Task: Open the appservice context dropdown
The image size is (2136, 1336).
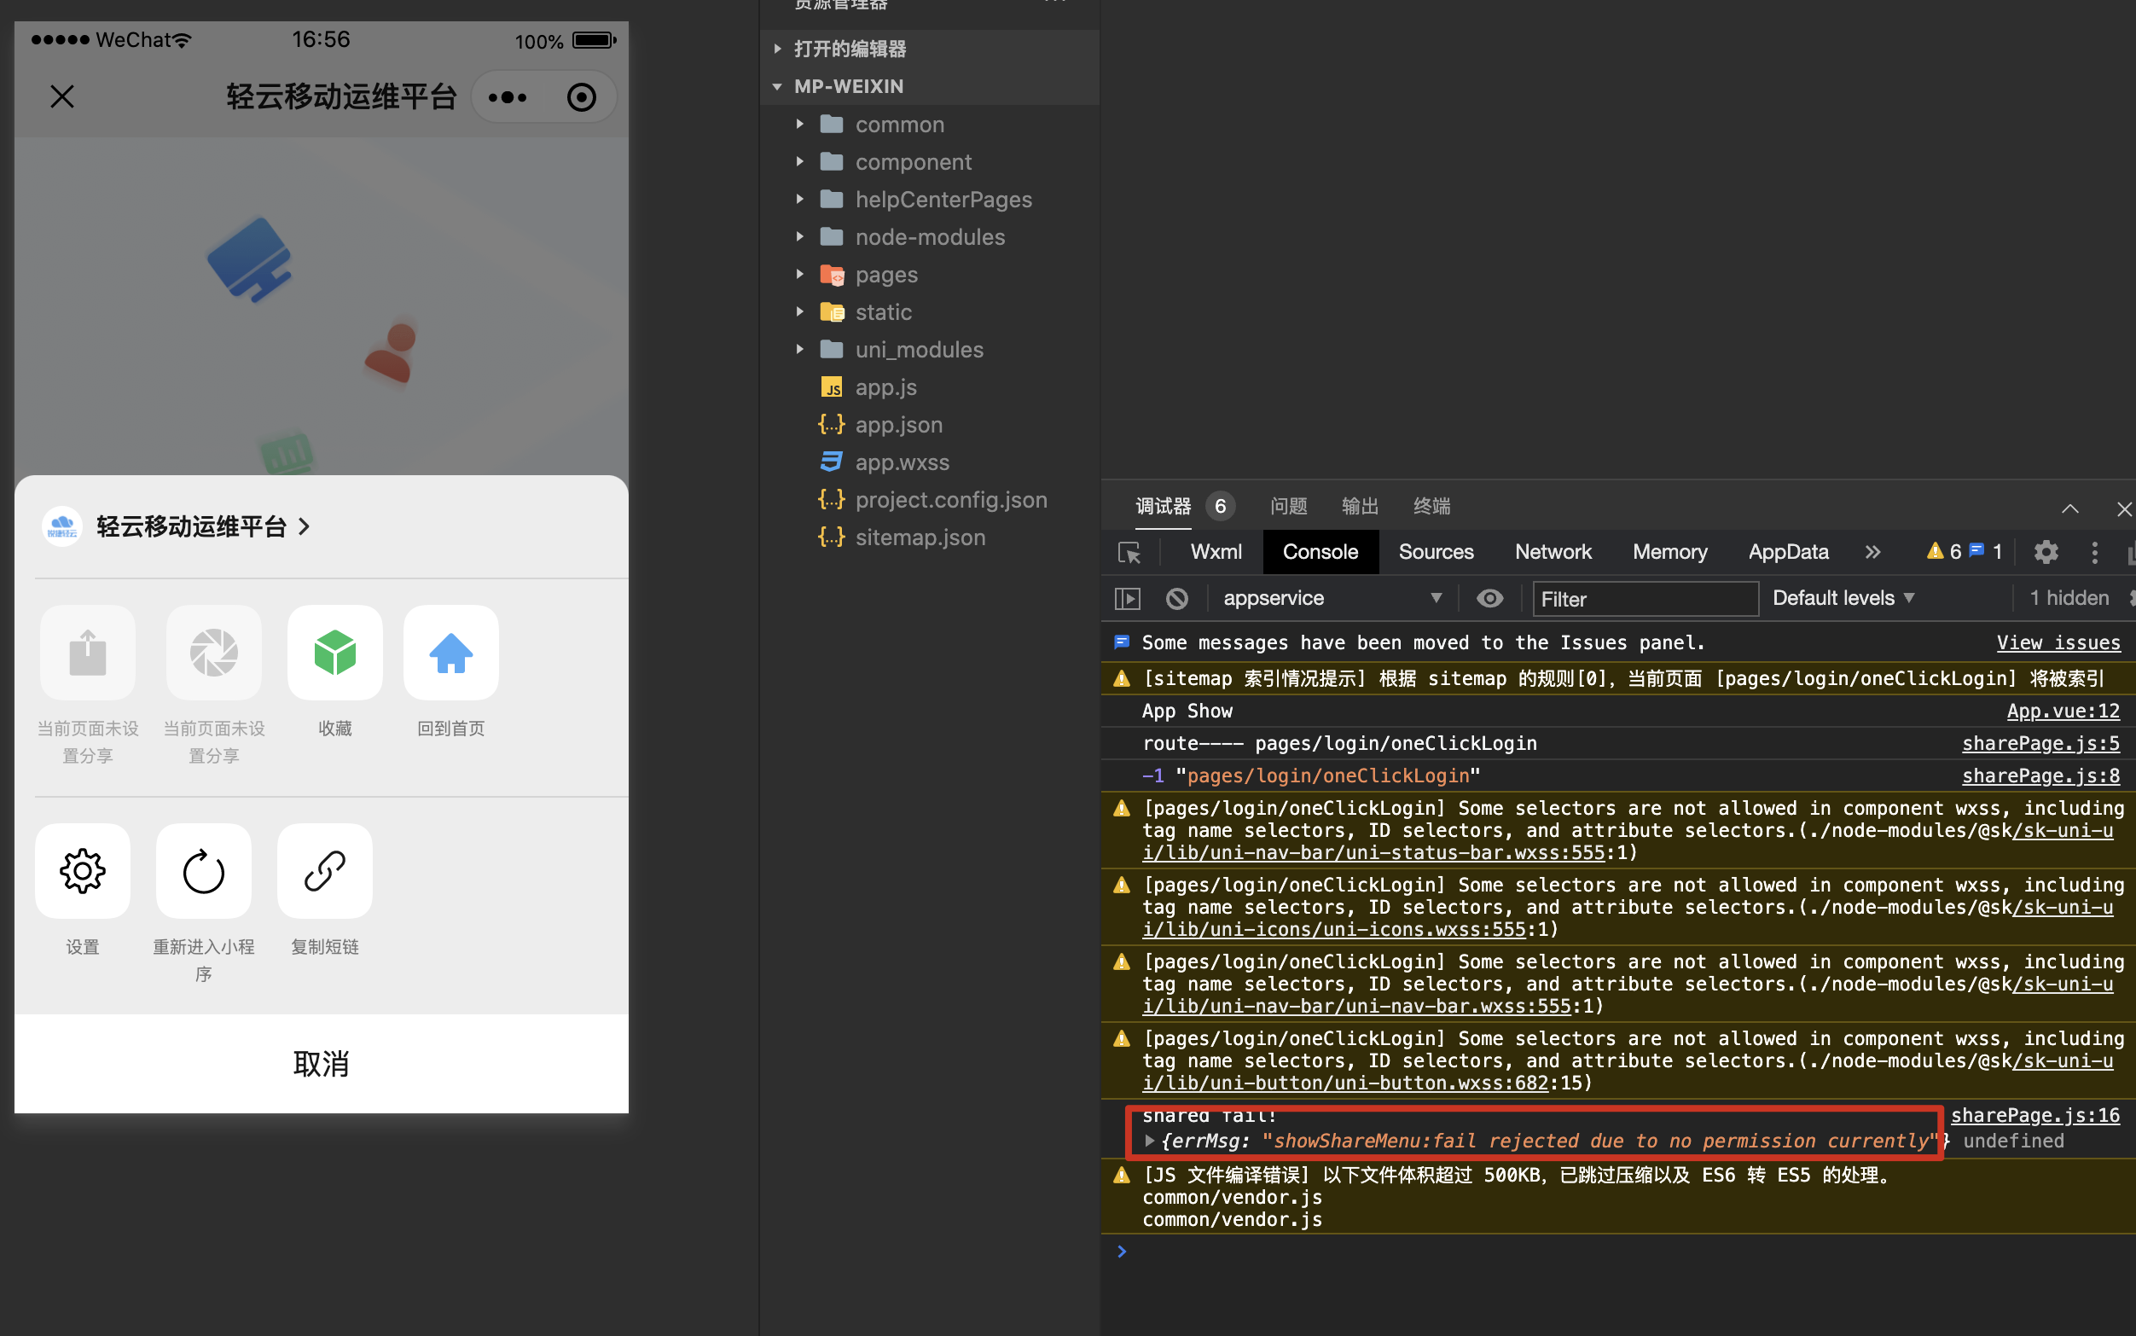Action: tap(1331, 598)
